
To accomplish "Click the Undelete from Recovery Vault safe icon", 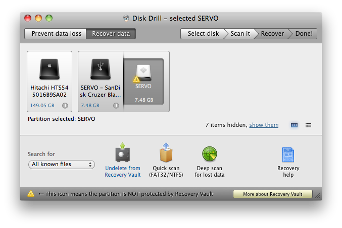I will (x=123, y=153).
